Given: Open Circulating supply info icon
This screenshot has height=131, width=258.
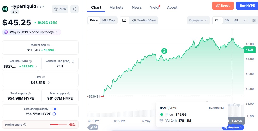Looking at the screenshot, I should [x=51, y=109].
